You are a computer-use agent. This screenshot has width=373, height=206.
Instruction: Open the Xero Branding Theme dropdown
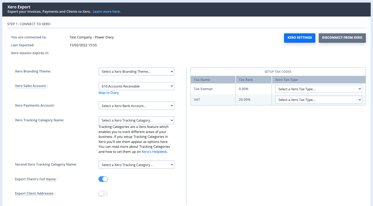coord(136,71)
